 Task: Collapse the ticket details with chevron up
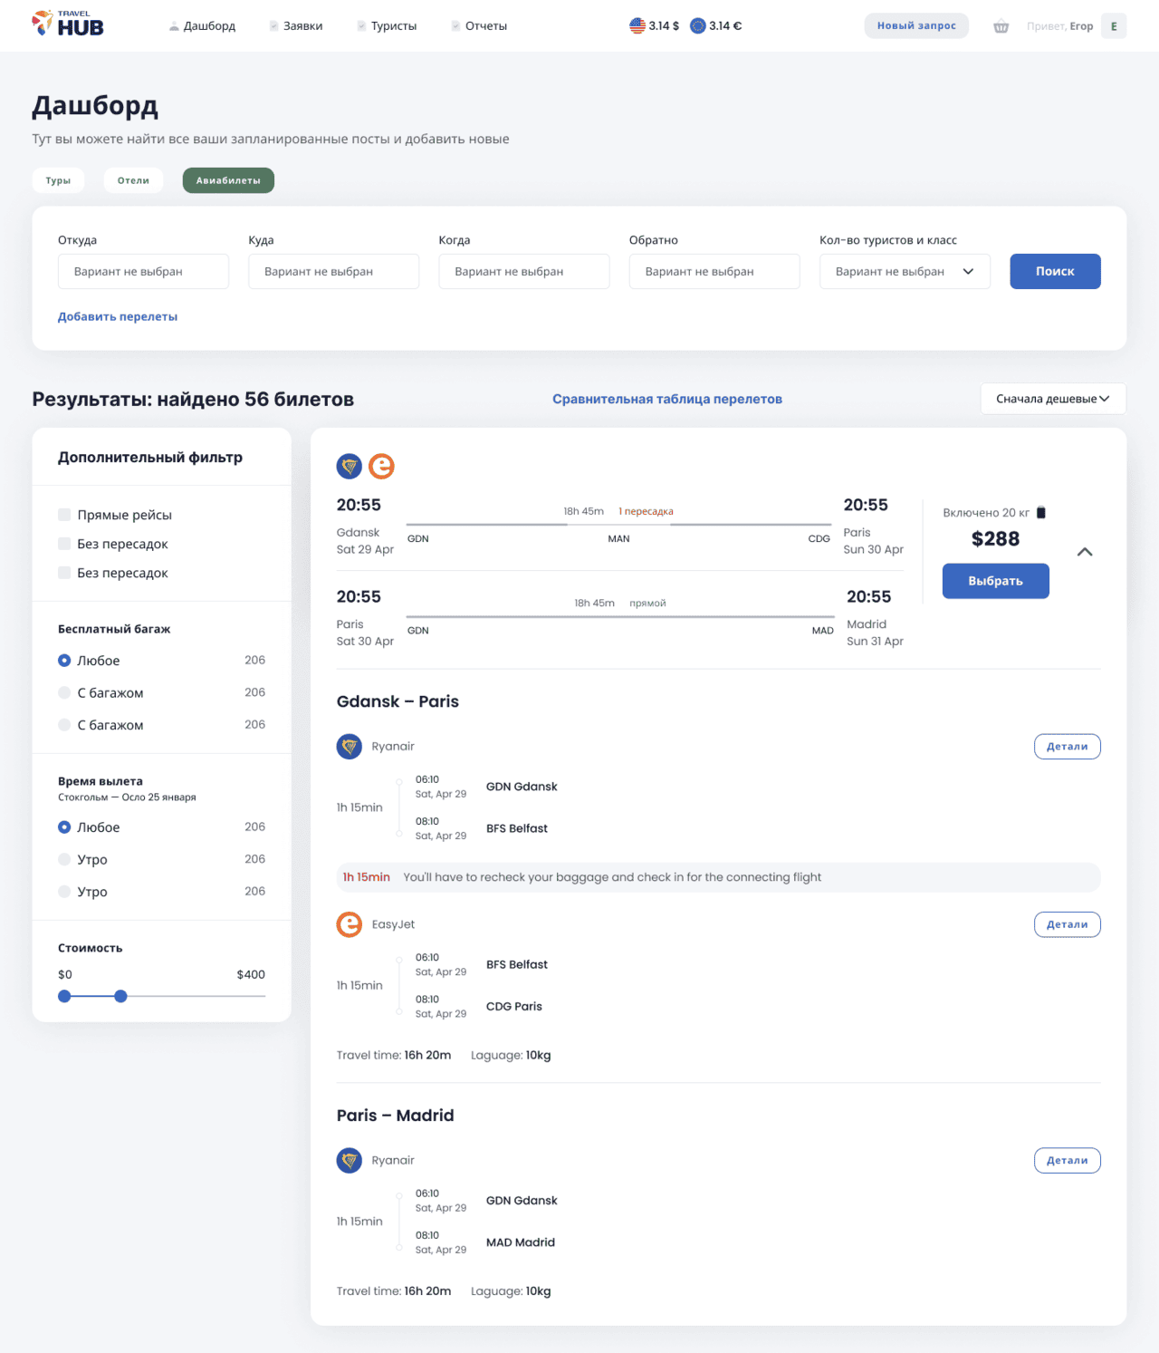tap(1085, 552)
